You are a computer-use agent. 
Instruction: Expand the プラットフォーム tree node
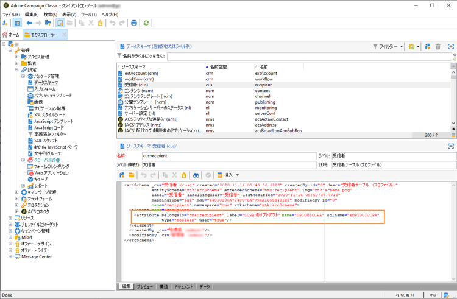[x=16, y=199]
